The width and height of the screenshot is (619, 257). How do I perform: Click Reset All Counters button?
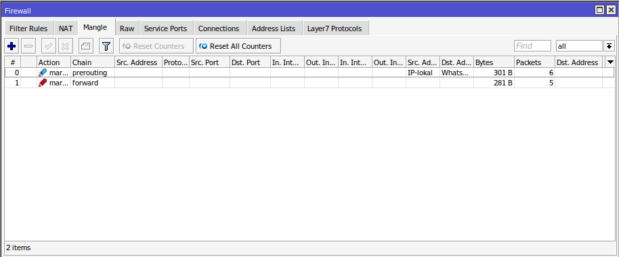pos(238,46)
